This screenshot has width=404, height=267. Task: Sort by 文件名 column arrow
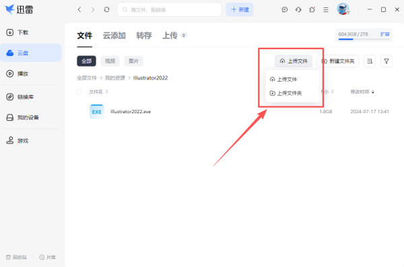(106, 92)
